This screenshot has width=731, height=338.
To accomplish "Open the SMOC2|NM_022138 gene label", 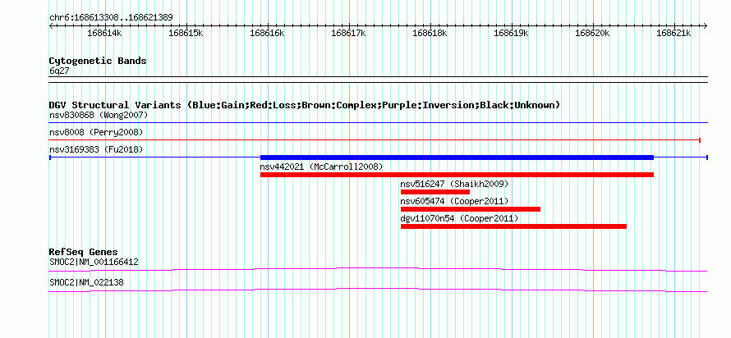I will [x=86, y=282].
